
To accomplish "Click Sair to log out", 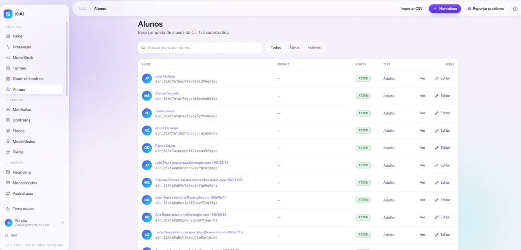I will (11, 235).
